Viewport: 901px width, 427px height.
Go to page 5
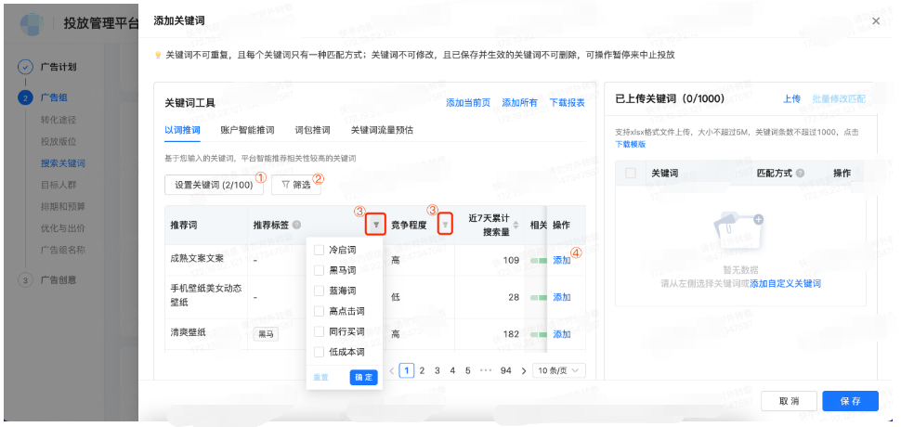[468, 370]
